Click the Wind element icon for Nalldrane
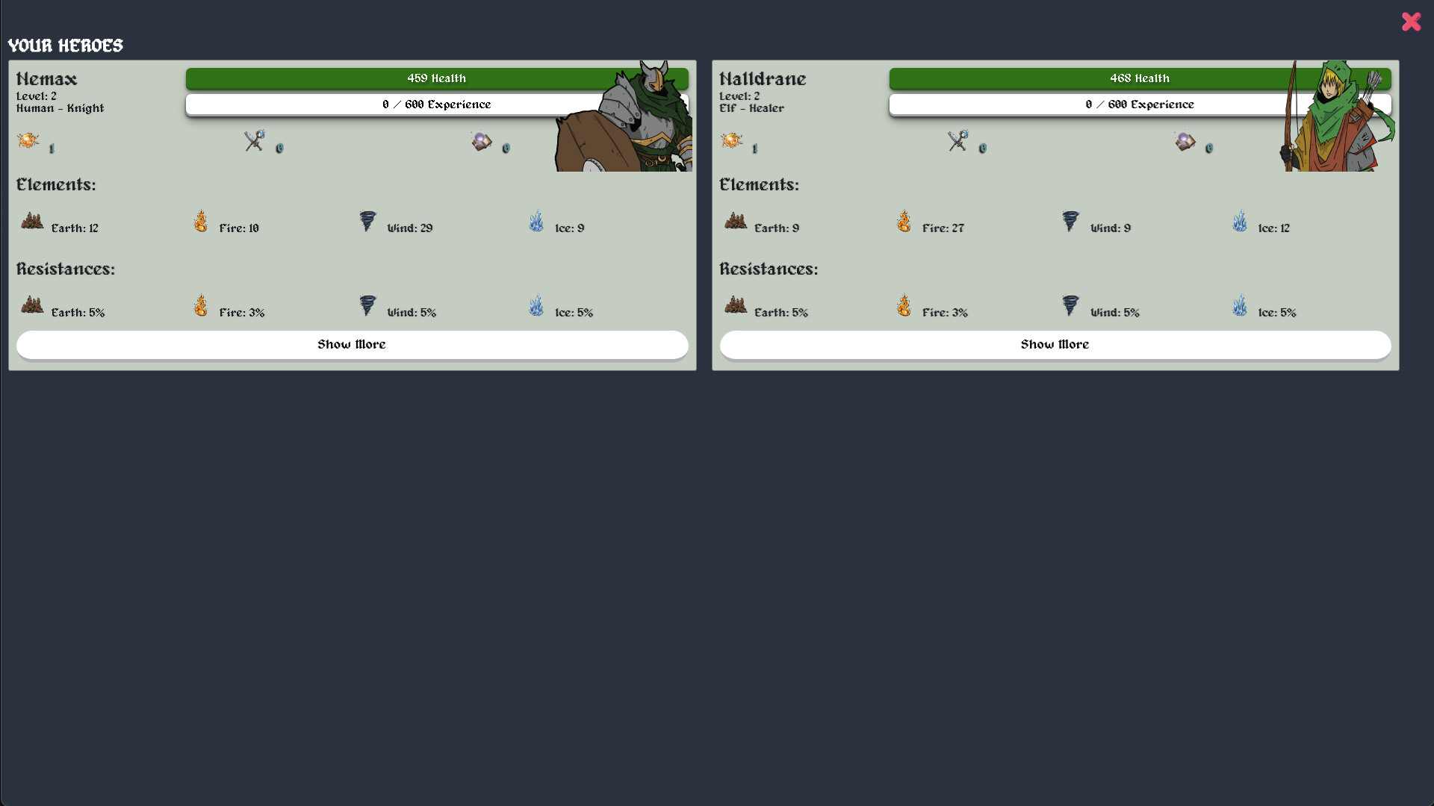 (1070, 220)
